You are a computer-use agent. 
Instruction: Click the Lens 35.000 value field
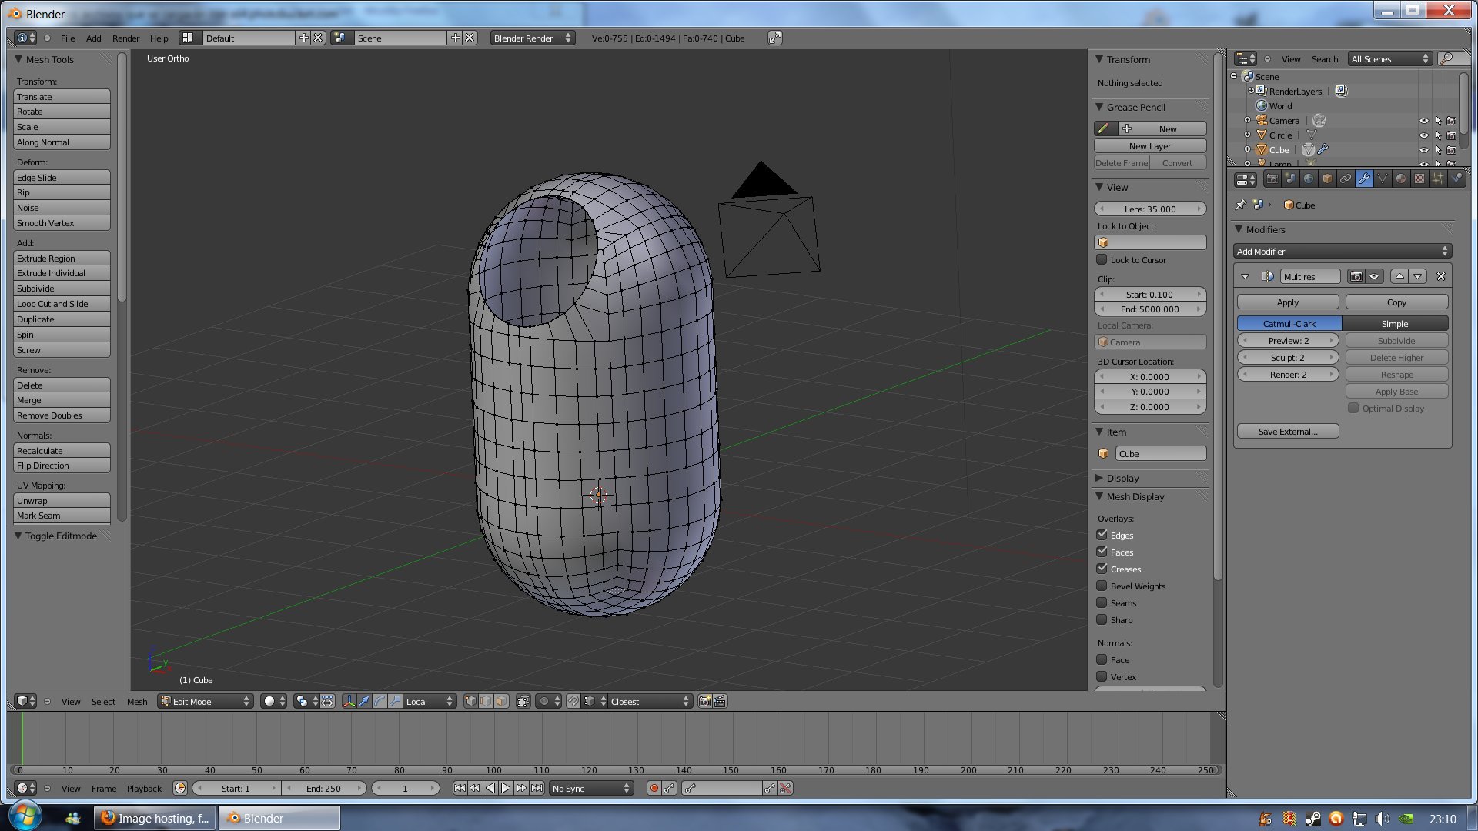pyautogui.click(x=1149, y=209)
